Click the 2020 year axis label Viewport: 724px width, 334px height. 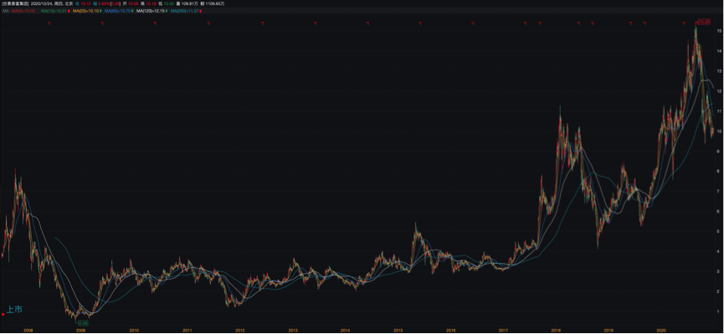point(660,331)
